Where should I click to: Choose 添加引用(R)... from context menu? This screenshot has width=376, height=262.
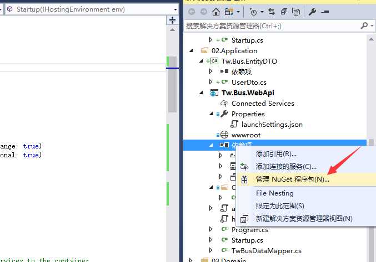(276, 153)
